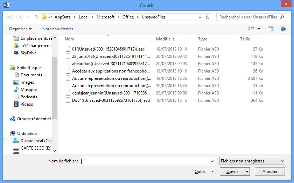Expand the view options dropdown arrow
This screenshot has width=294, height=183.
[x=259, y=29]
